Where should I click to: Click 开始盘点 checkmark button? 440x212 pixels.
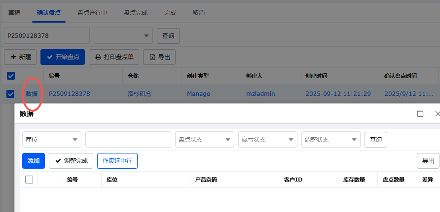point(63,57)
